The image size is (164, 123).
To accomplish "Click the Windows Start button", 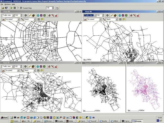I will (4, 117).
